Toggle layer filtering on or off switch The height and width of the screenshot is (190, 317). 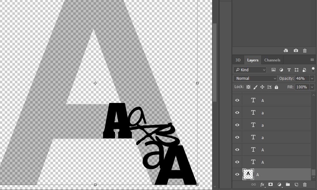313,70
